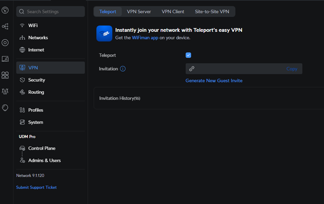Viewport: 324px width, 204px height.
Task: Open WiFi settings
Action: click(x=50, y=25)
